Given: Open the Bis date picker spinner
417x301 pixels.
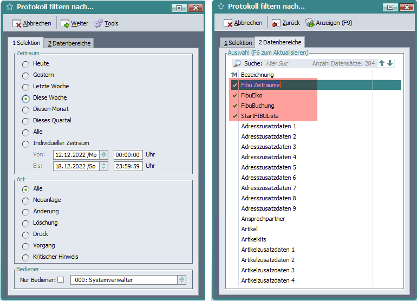Looking at the screenshot, I should coord(104,166).
